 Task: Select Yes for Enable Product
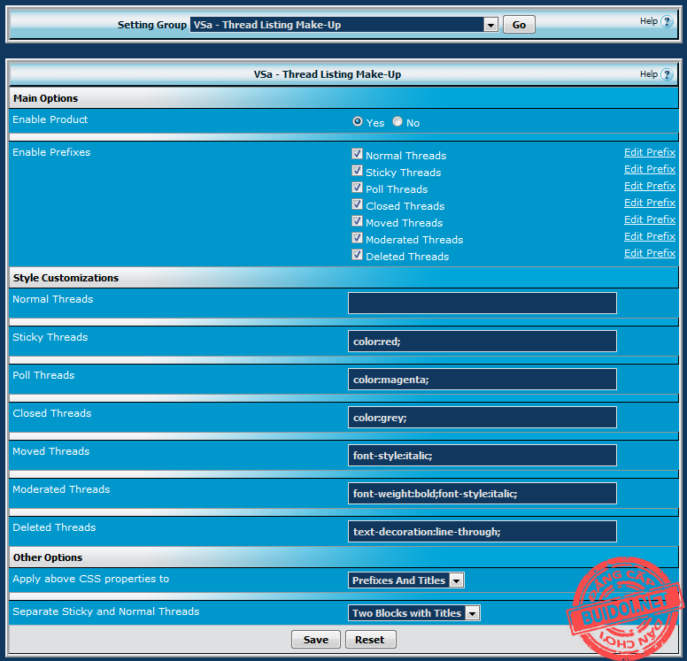click(x=358, y=122)
